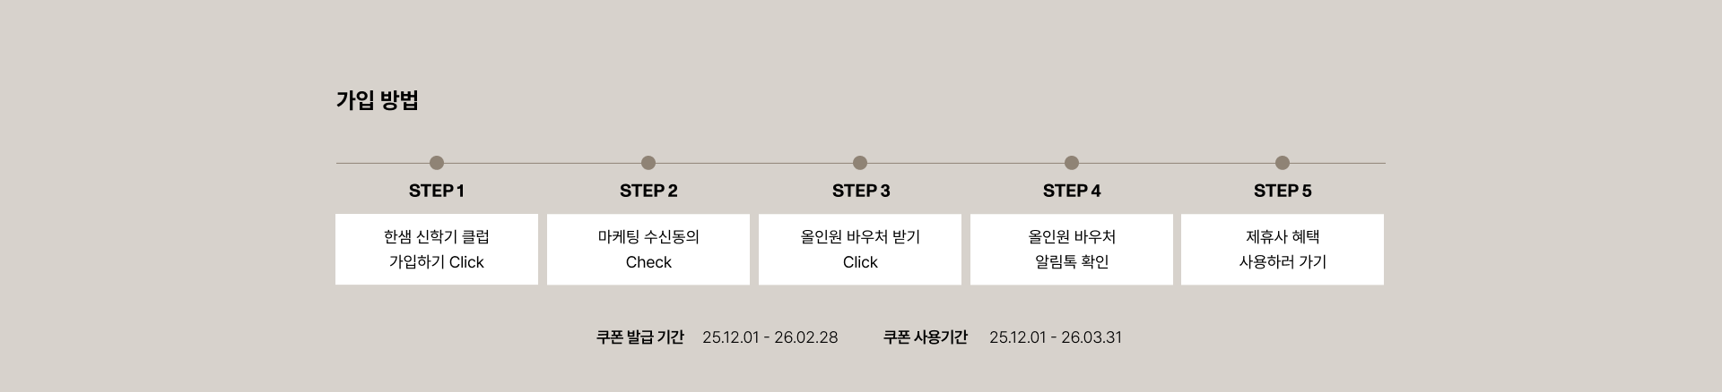Click the 가입 방법 heading
The height and width of the screenshot is (392, 1722).
(378, 100)
